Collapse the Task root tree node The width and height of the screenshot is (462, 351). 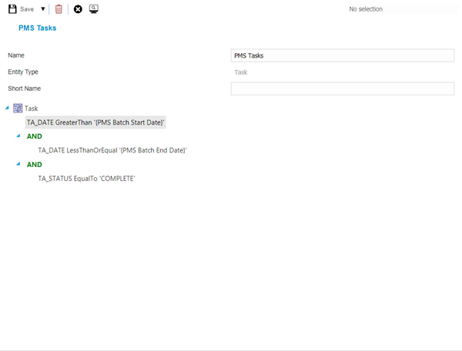pyautogui.click(x=7, y=108)
